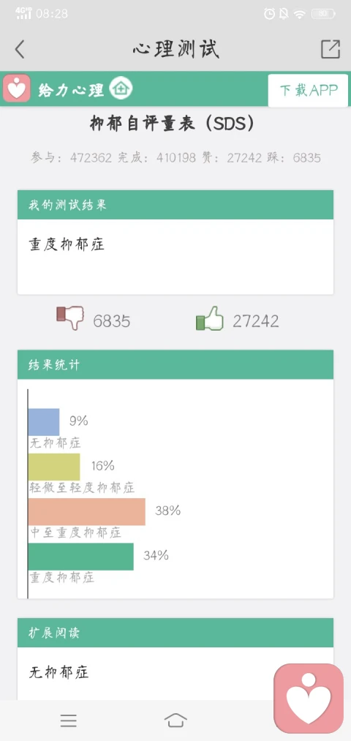Viewport: 351px width, 741px height.
Task: Tap the pink heart logo in banner
Action: click(x=17, y=89)
